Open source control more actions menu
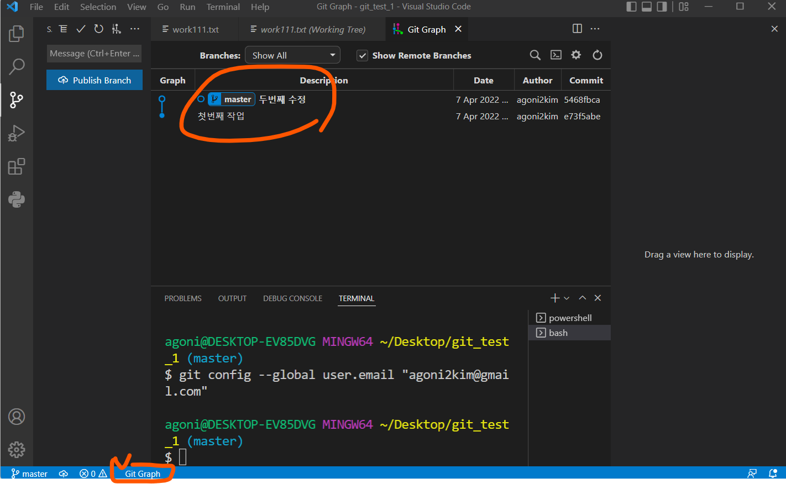The image size is (786, 484). [x=135, y=29]
